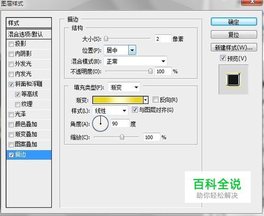The image size is (264, 216).
Task: Click the 确定 OK button
Action: (x=234, y=22)
